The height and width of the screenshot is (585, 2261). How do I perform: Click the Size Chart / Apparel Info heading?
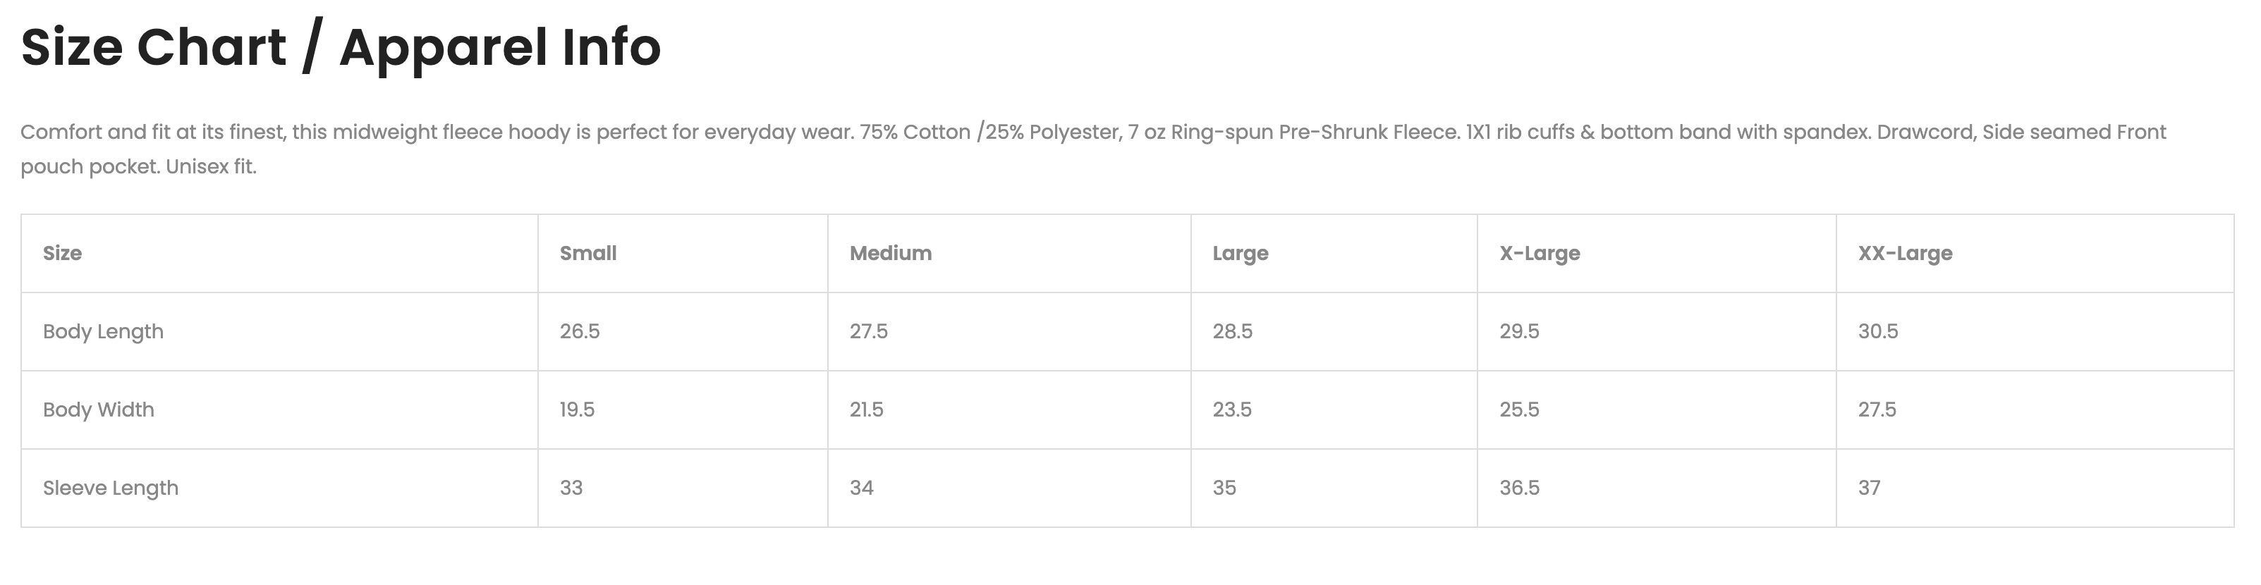point(341,47)
